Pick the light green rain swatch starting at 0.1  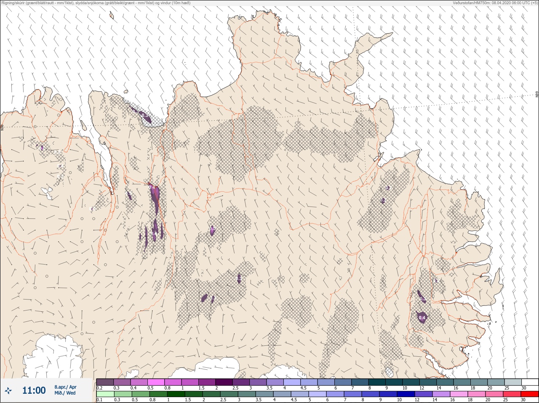point(105,394)
